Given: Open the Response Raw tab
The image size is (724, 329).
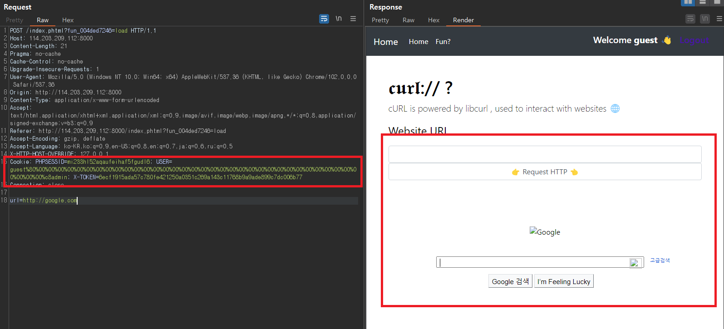Looking at the screenshot, I should (409, 20).
